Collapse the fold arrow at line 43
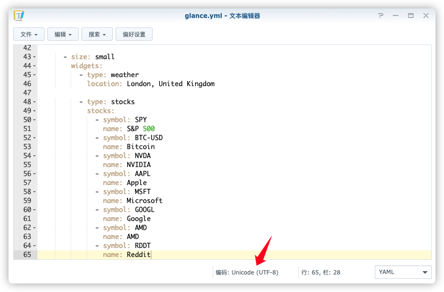Image resolution: width=444 pixels, height=292 pixels. [x=34, y=57]
